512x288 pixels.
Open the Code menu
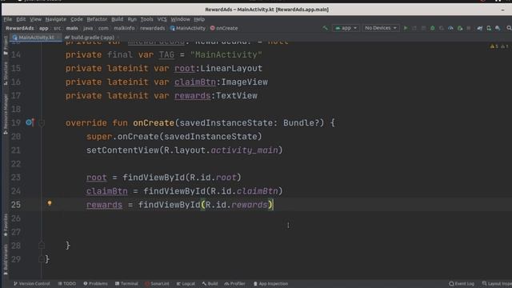coord(77,19)
